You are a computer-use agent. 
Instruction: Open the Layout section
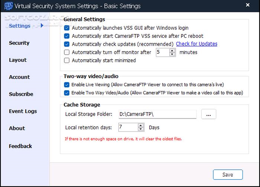click(x=18, y=60)
